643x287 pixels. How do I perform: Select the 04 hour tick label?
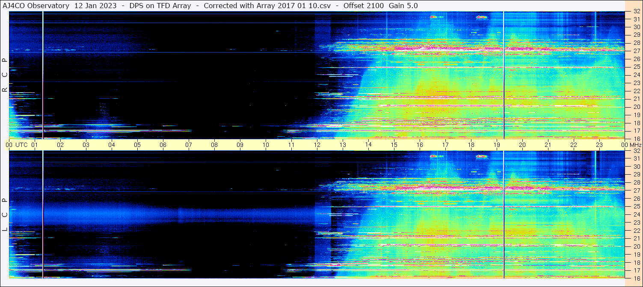[112, 145]
